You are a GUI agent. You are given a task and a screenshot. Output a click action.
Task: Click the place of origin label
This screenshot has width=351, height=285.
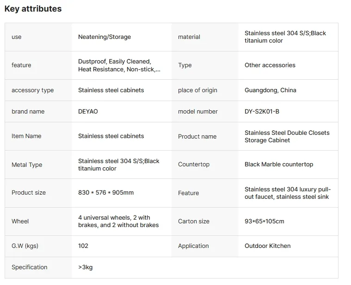[197, 90]
